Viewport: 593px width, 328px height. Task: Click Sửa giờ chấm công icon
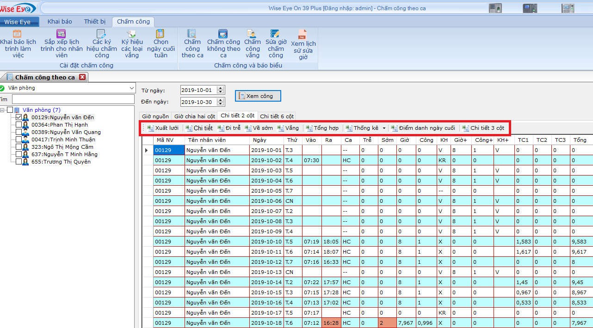(x=275, y=34)
